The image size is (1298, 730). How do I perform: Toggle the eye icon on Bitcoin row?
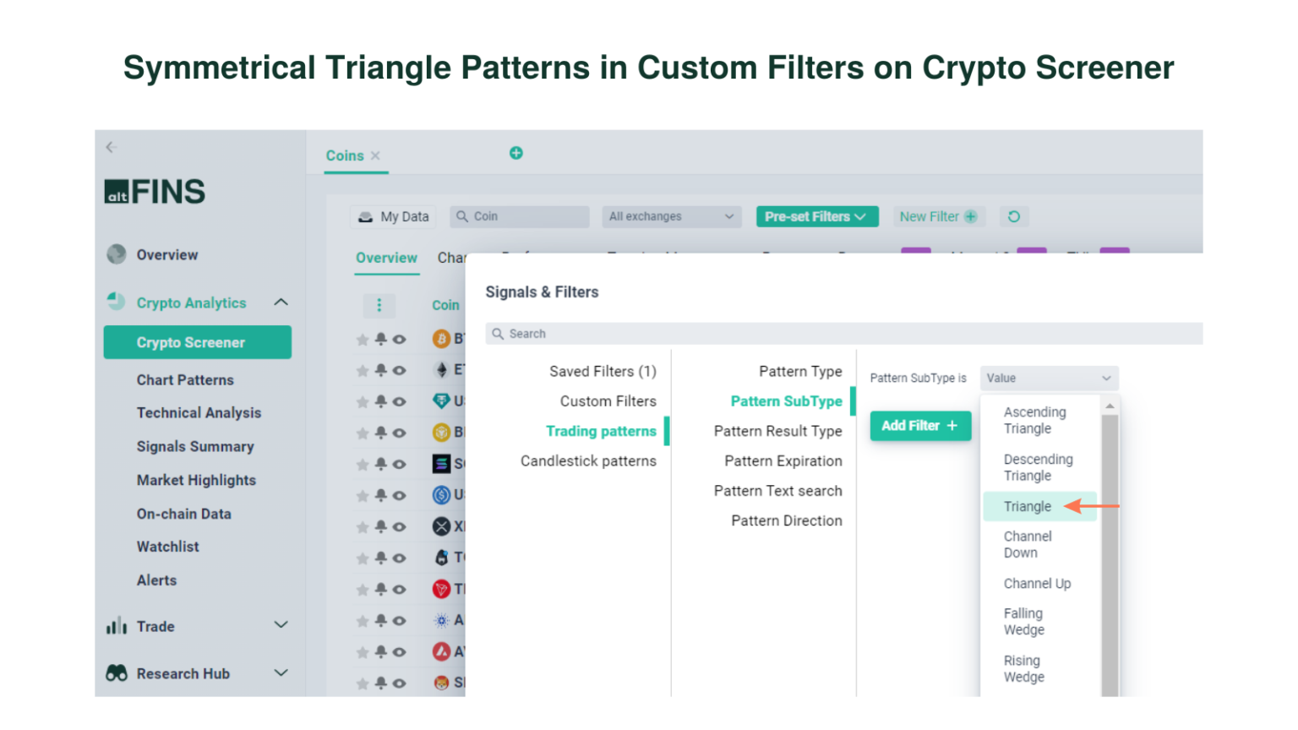pyautogui.click(x=399, y=340)
